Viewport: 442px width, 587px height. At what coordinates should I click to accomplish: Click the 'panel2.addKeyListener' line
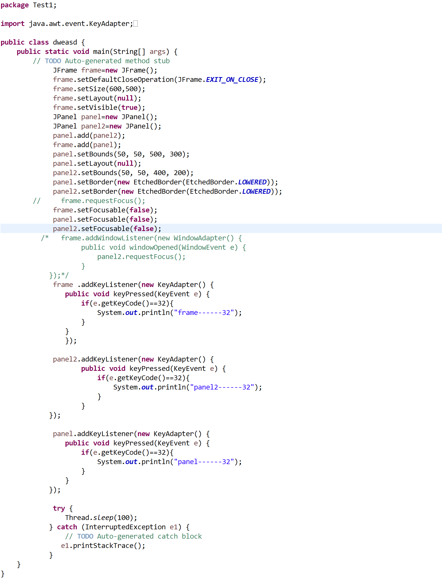tap(133, 359)
